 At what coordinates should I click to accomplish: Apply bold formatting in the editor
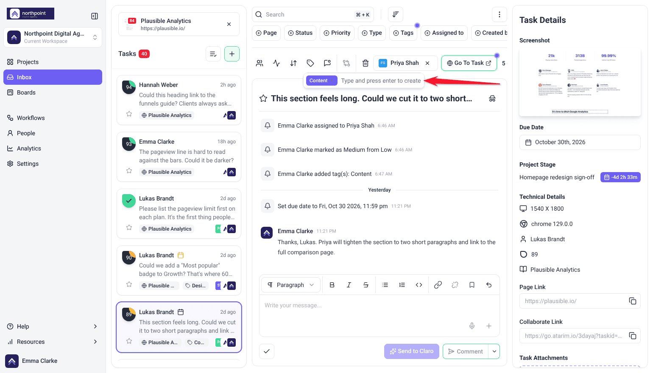(332, 285)
